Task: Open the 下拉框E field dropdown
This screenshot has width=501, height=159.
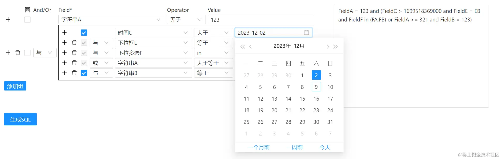Action: click(153, 43)
